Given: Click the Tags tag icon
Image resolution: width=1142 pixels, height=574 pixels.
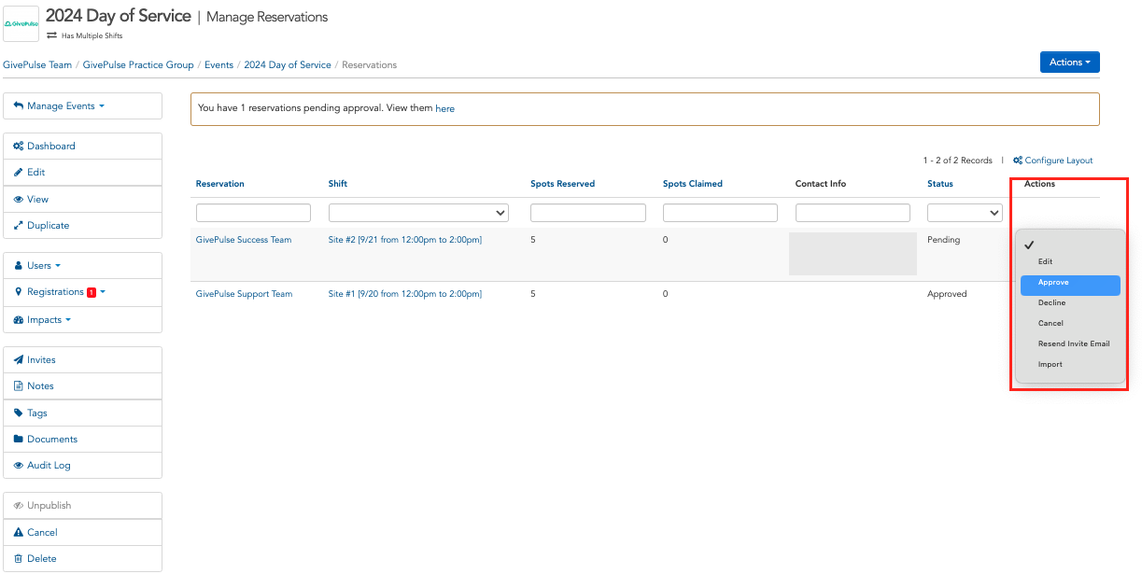Looking at the screenshot, I should click(x=19, y=413).
